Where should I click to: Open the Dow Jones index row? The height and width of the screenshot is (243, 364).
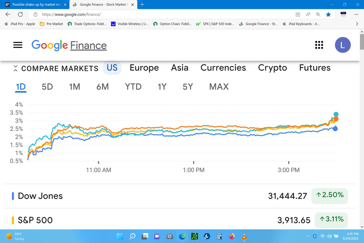[180, 196]
